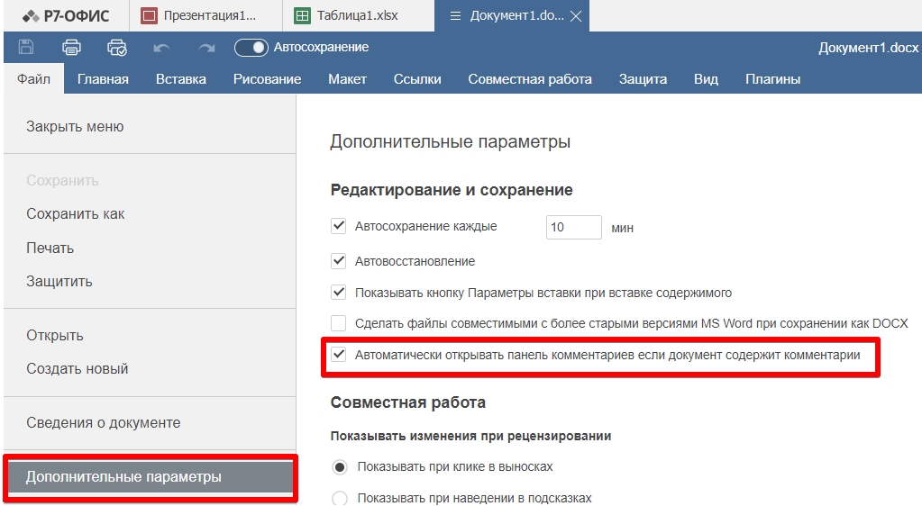Image resolution: width=922 pixels, height=506 pixels.
Task: Click the Р7-ОФИС logo home tab
Action: click(65, 16)
